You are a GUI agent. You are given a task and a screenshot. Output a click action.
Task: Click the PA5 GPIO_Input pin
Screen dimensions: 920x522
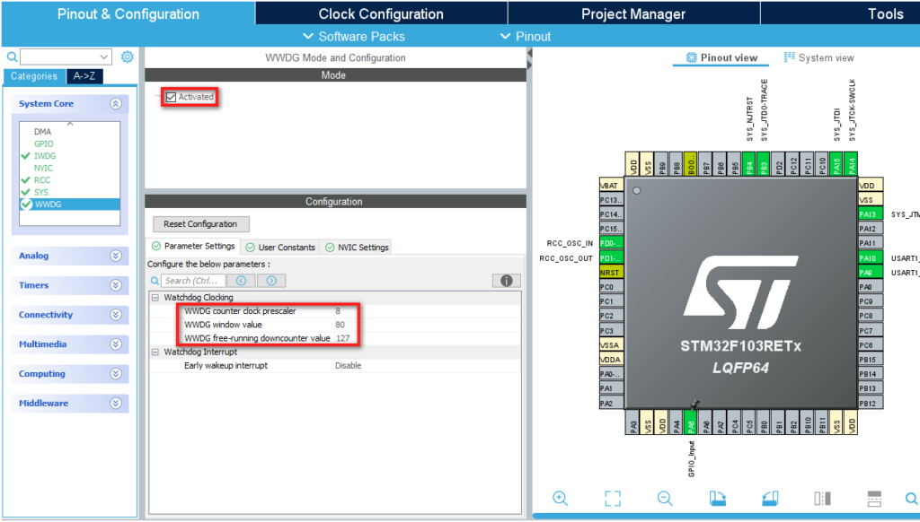tap(691, 422)
